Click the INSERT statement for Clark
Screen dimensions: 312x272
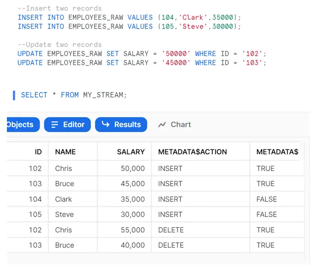point(129,17)
